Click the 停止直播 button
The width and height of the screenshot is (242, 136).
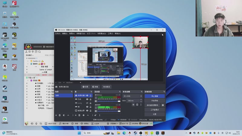pyautogui.click(x=155, y=96)
